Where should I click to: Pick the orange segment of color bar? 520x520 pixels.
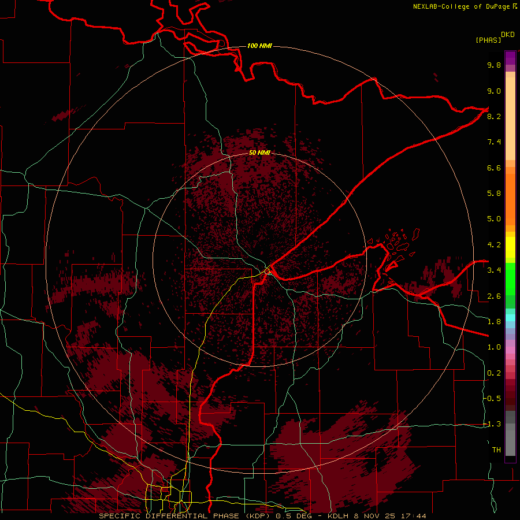click(x=510, y=200)
